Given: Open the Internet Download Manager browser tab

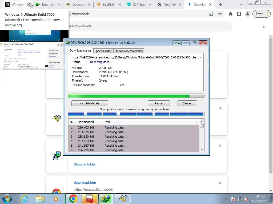Looking at the screenshot, I should click(x=47, y=5).
